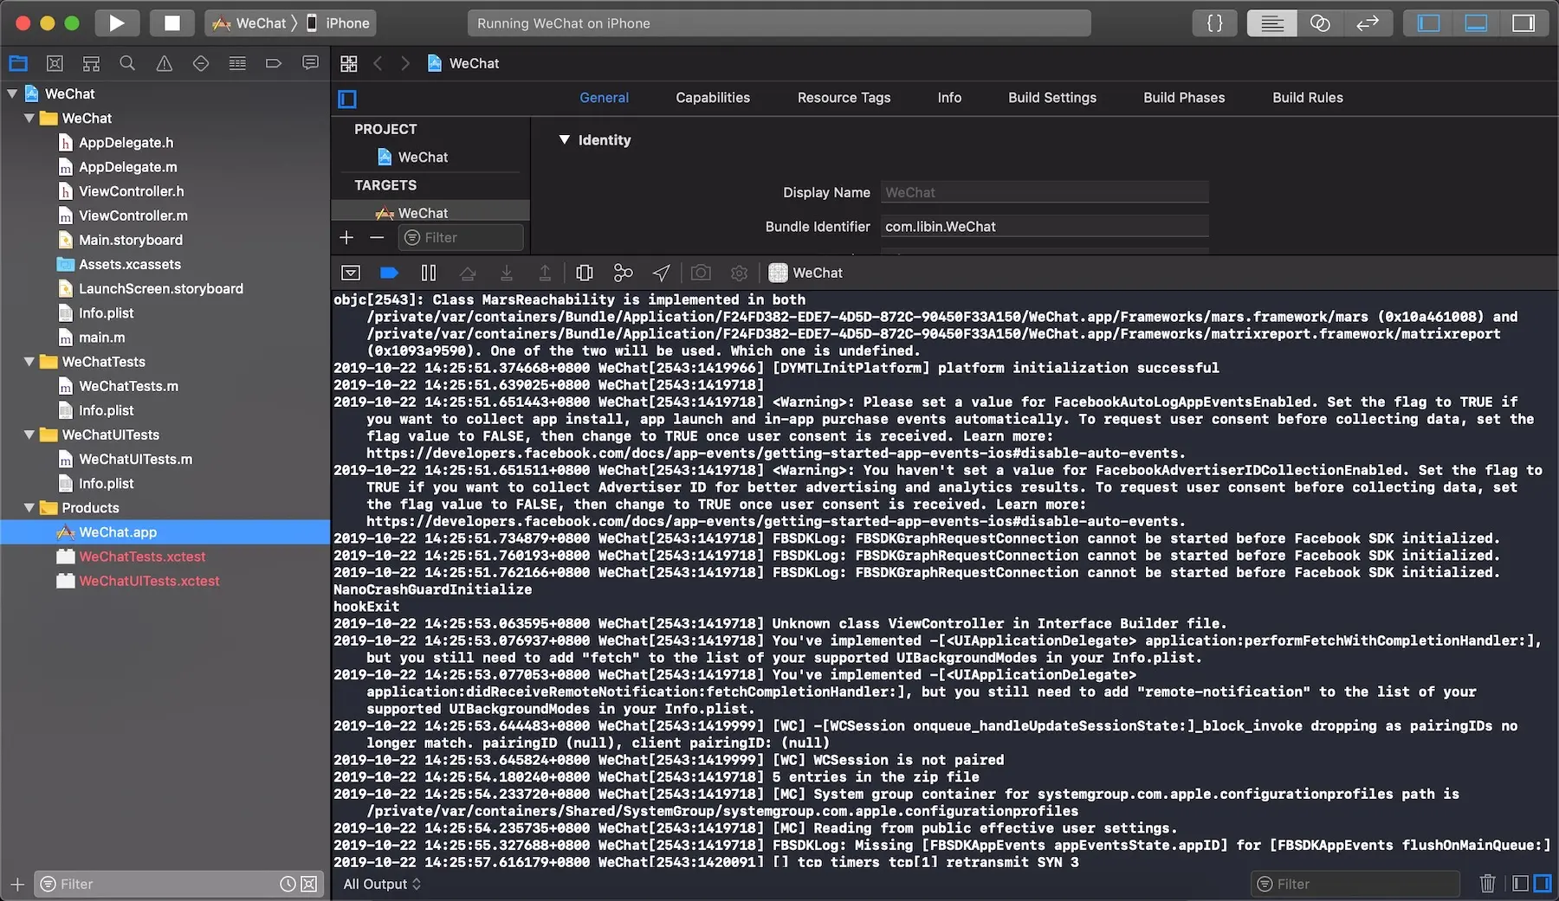
Task: Open the WeChat scheme selector
Action: [249, 23]
